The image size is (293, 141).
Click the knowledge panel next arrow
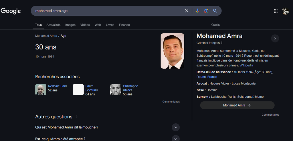[x=275, y=38]
